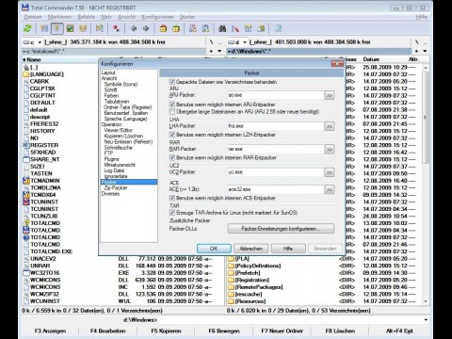452x339 pixels.
Task: Browse for UC2-Packer with >> button
Action: pos(329,172)
